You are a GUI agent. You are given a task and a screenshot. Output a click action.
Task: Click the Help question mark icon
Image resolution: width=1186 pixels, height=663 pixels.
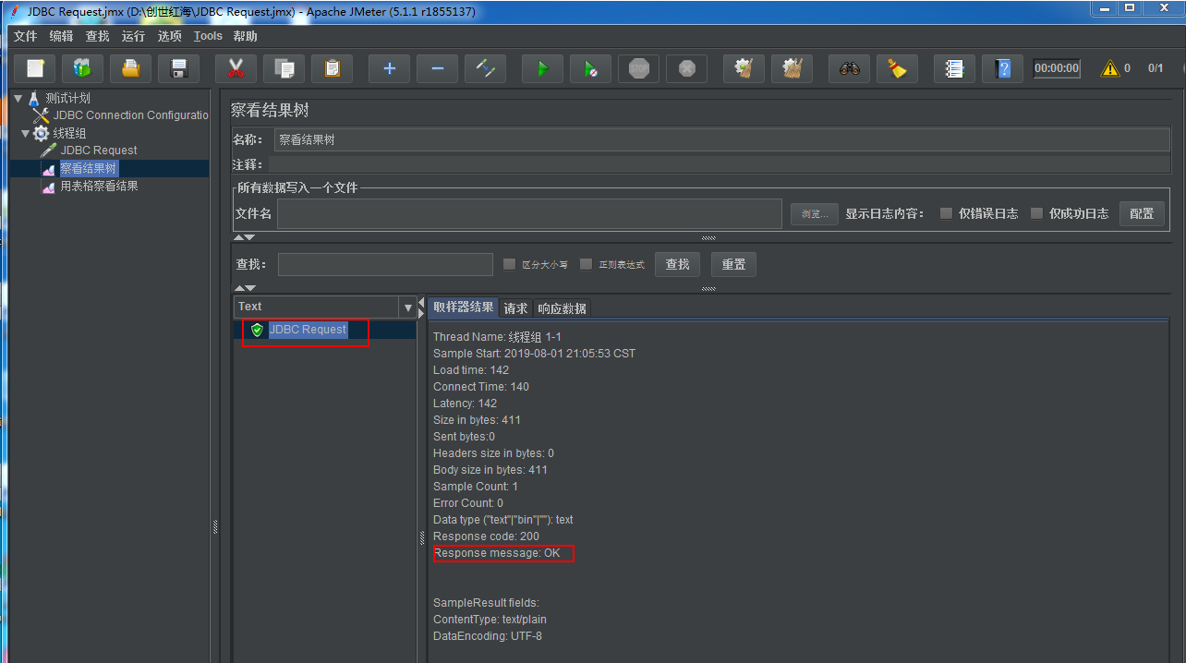(x=1003, y=68)
